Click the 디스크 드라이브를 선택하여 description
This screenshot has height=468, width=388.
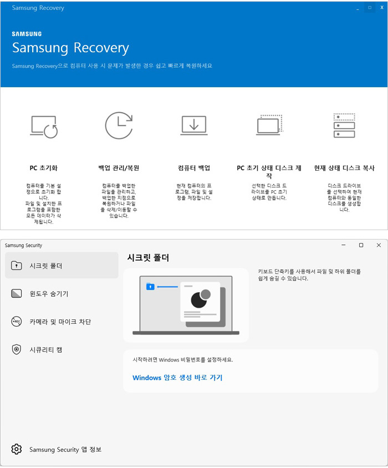pos(344,197)
